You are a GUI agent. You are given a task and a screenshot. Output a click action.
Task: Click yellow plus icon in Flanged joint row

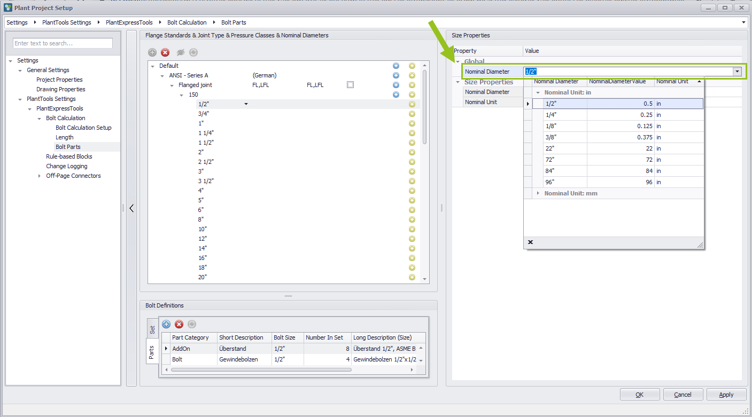click(412, 85)
